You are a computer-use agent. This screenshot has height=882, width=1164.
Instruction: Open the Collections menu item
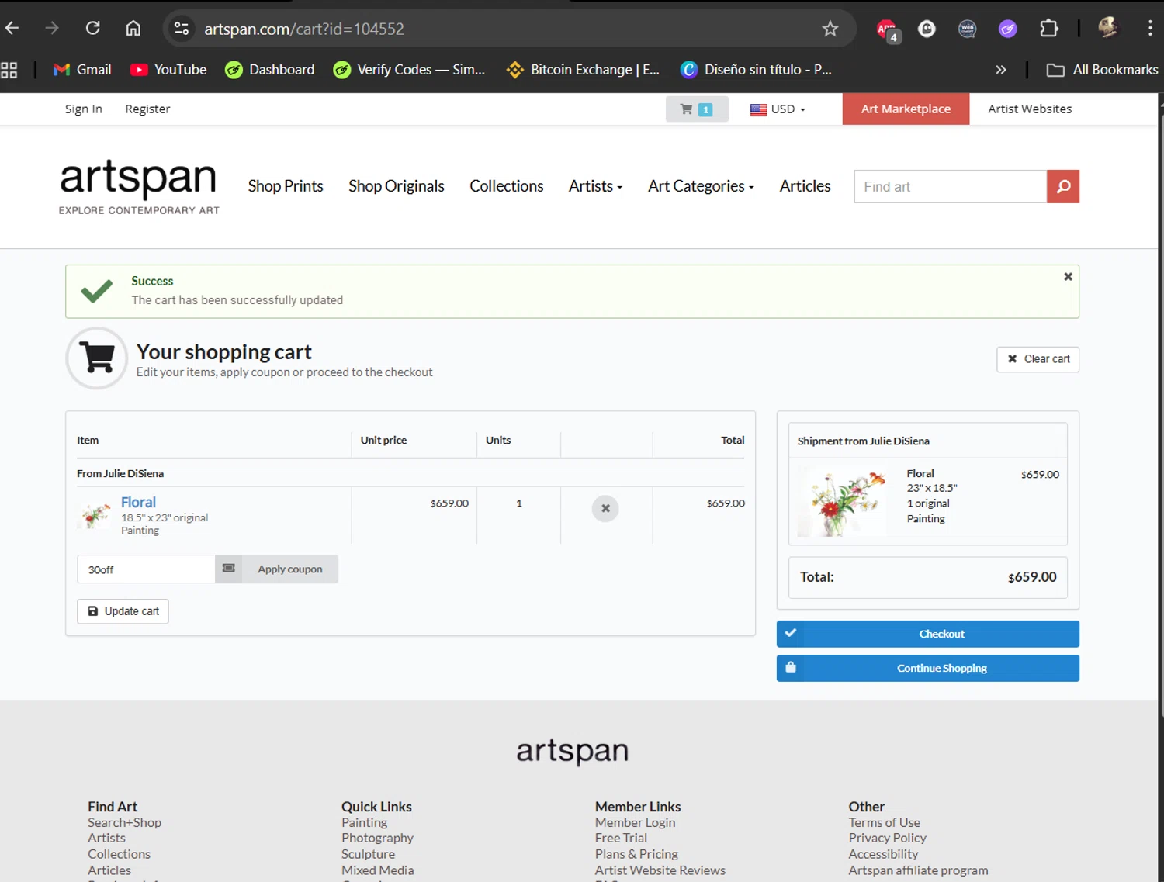(507, 186)
